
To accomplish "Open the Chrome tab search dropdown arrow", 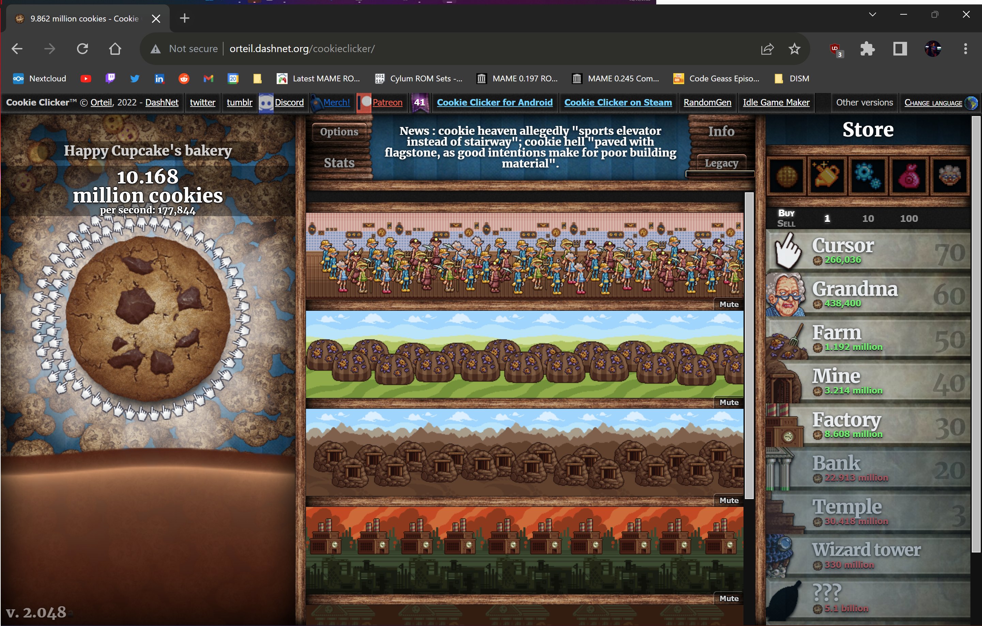I will (872, 15).
